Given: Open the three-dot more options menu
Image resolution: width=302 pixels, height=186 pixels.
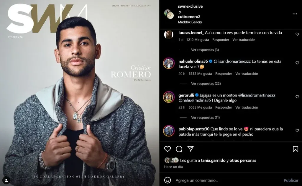Looking at the screenshot, I should pos(295,14).
